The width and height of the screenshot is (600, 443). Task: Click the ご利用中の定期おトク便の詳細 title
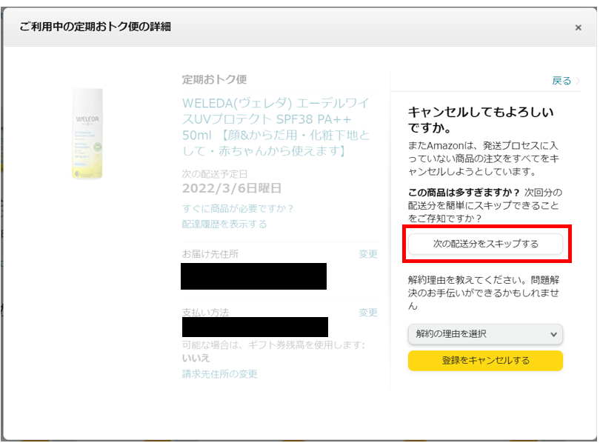[x=96, y=27]
